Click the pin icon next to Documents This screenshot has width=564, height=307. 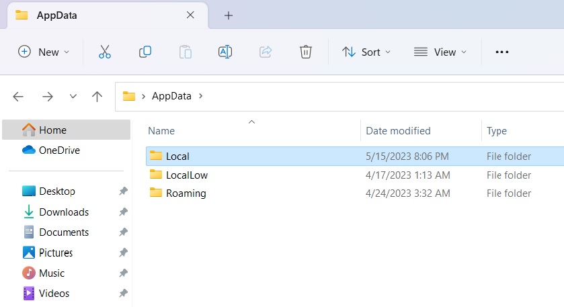(124, 232)
